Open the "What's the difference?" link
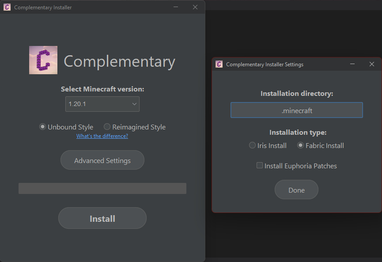 (102, 136)
